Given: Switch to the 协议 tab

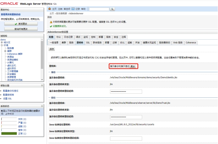Looking at the screenshot, I should point(59,37).
